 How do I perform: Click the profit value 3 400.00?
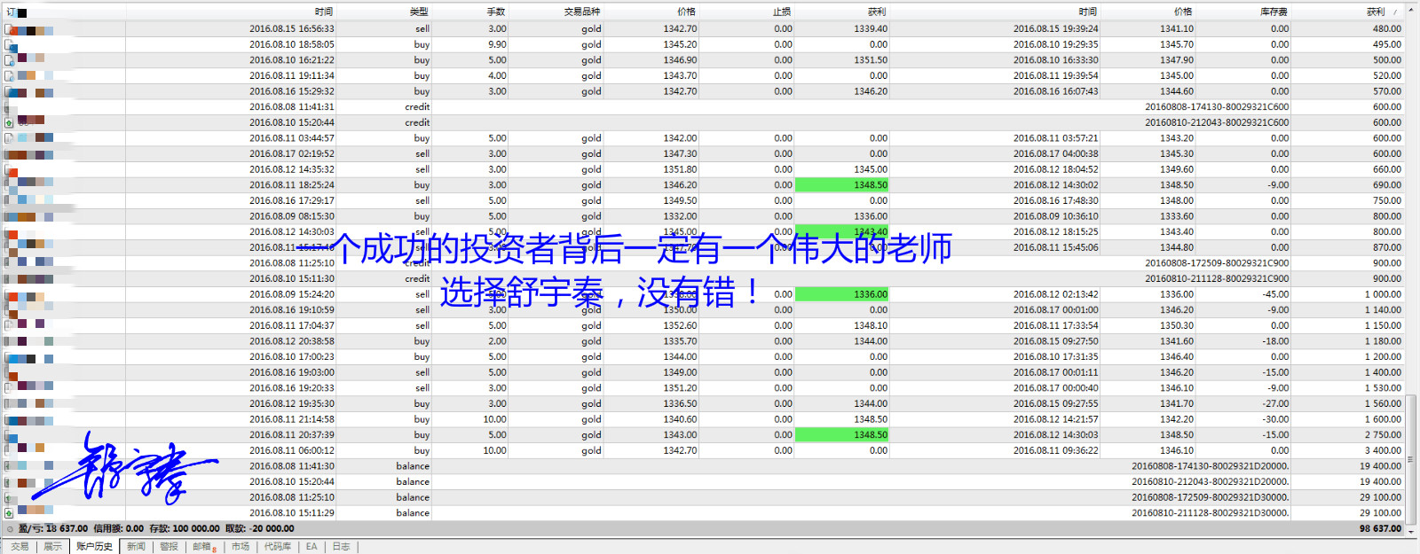(1384, 451)
